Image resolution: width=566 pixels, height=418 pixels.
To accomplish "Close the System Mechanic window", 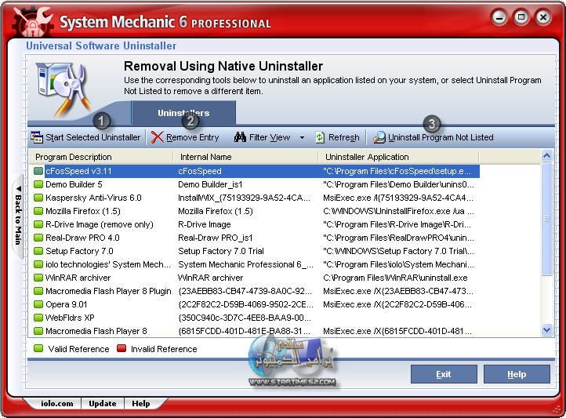I will click(x=543, y=17).
